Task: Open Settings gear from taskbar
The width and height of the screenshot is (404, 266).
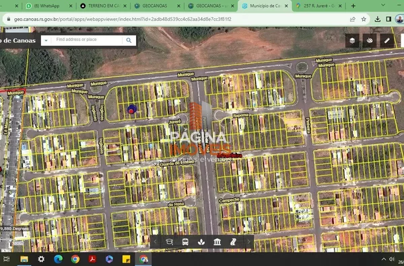Action: [x=41, y=259]
